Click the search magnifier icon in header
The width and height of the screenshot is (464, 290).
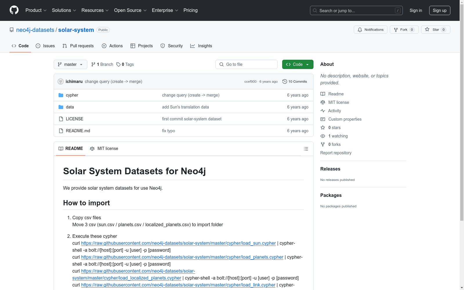coord(315,10)
